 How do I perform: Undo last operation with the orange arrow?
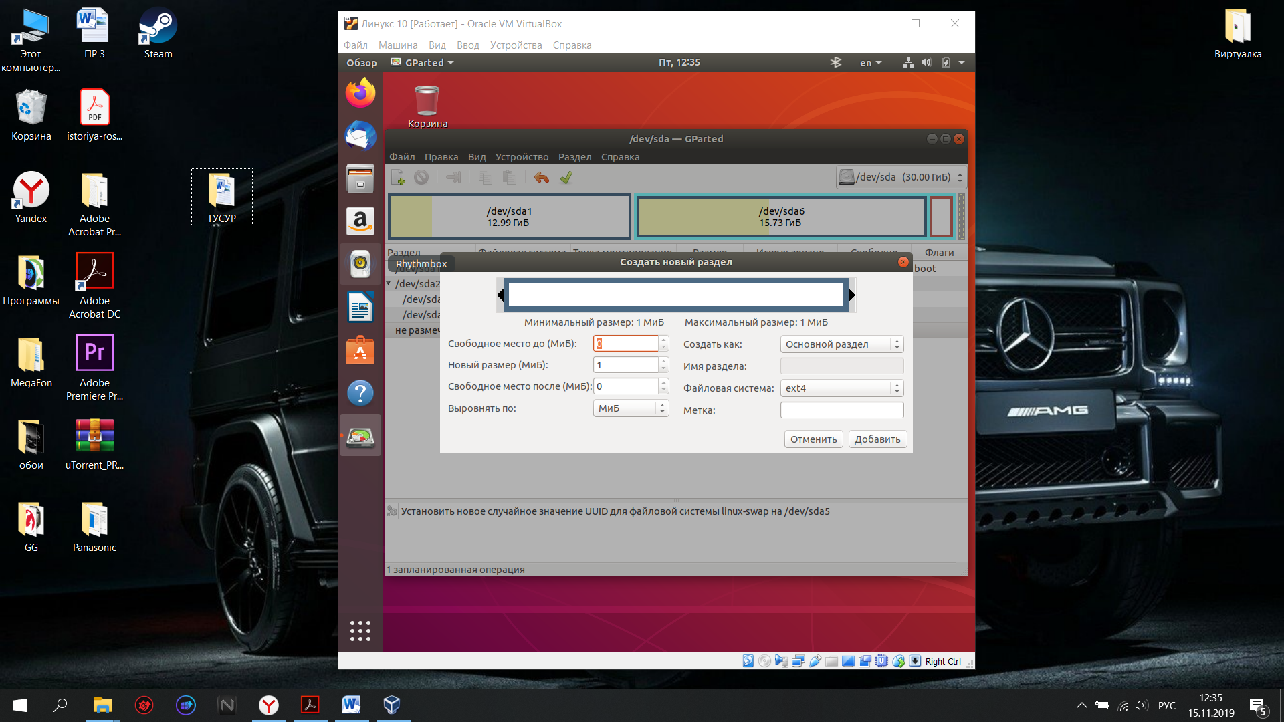pos(542,177)
